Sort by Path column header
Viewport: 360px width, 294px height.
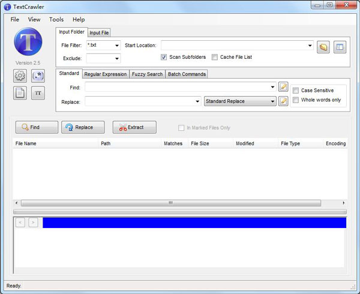pos(130,143)
